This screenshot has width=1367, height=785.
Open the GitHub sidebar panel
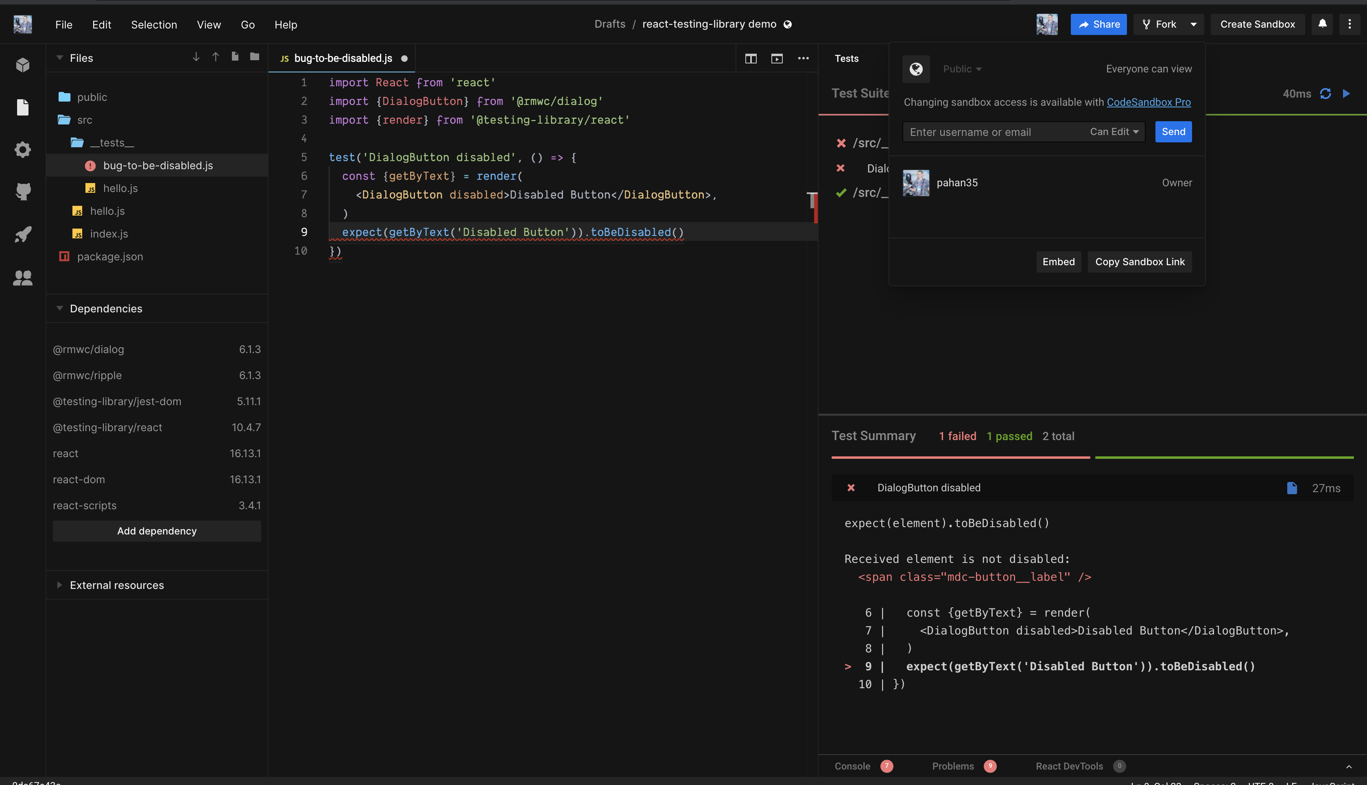pyautogui.click(x=23, y=192)
